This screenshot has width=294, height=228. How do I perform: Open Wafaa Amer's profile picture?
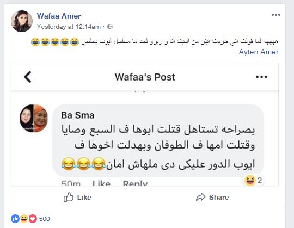point(22,21)
